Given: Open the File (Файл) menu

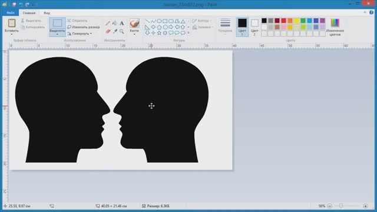Looking at the screenshot, I should (11, 13).
